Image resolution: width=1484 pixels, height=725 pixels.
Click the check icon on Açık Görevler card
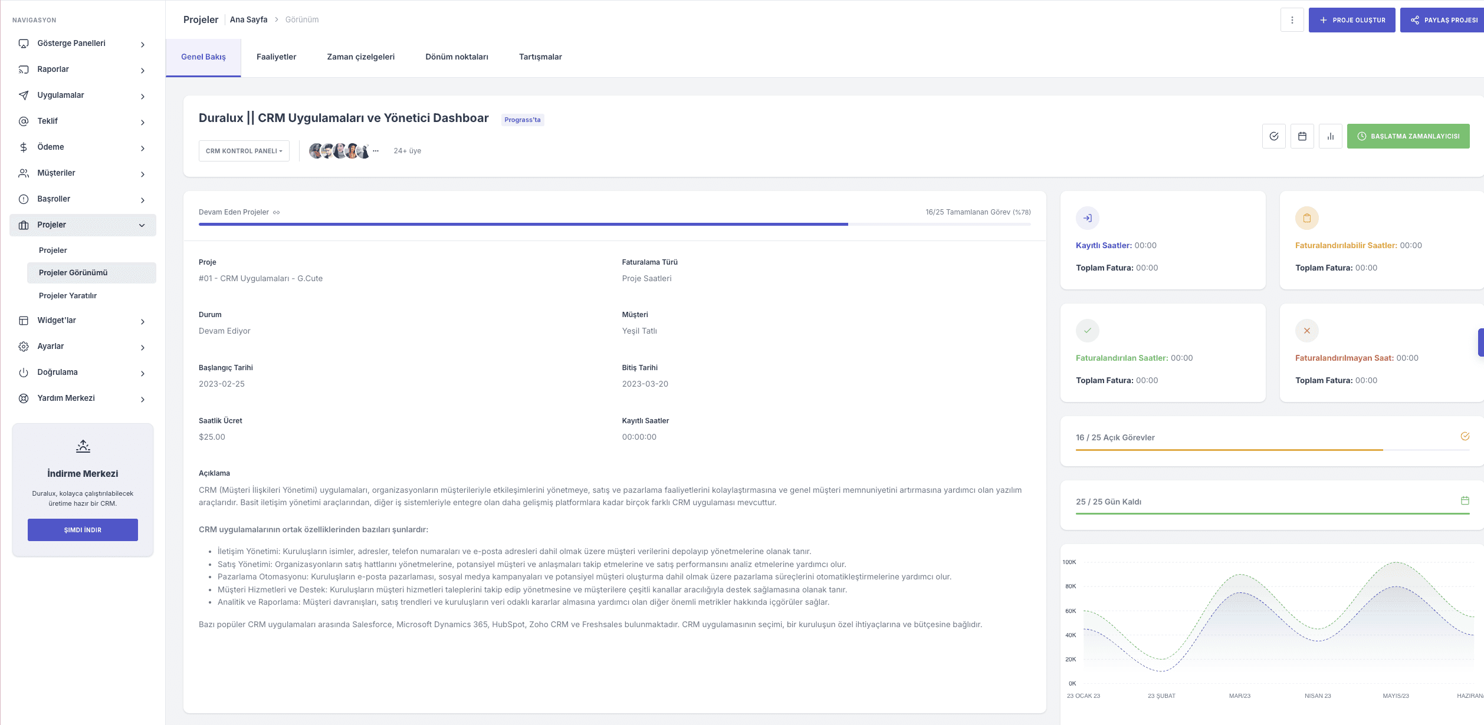pos(1465,436)
